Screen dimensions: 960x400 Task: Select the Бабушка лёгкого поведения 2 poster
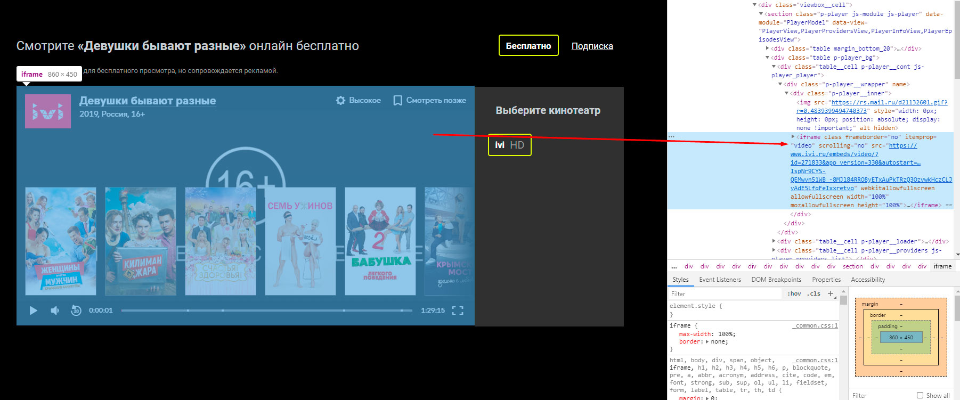click(380, 241)
